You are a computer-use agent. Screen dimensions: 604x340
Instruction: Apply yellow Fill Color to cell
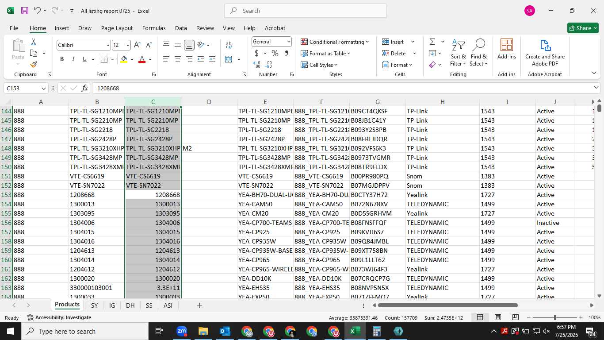click(124, 59)
